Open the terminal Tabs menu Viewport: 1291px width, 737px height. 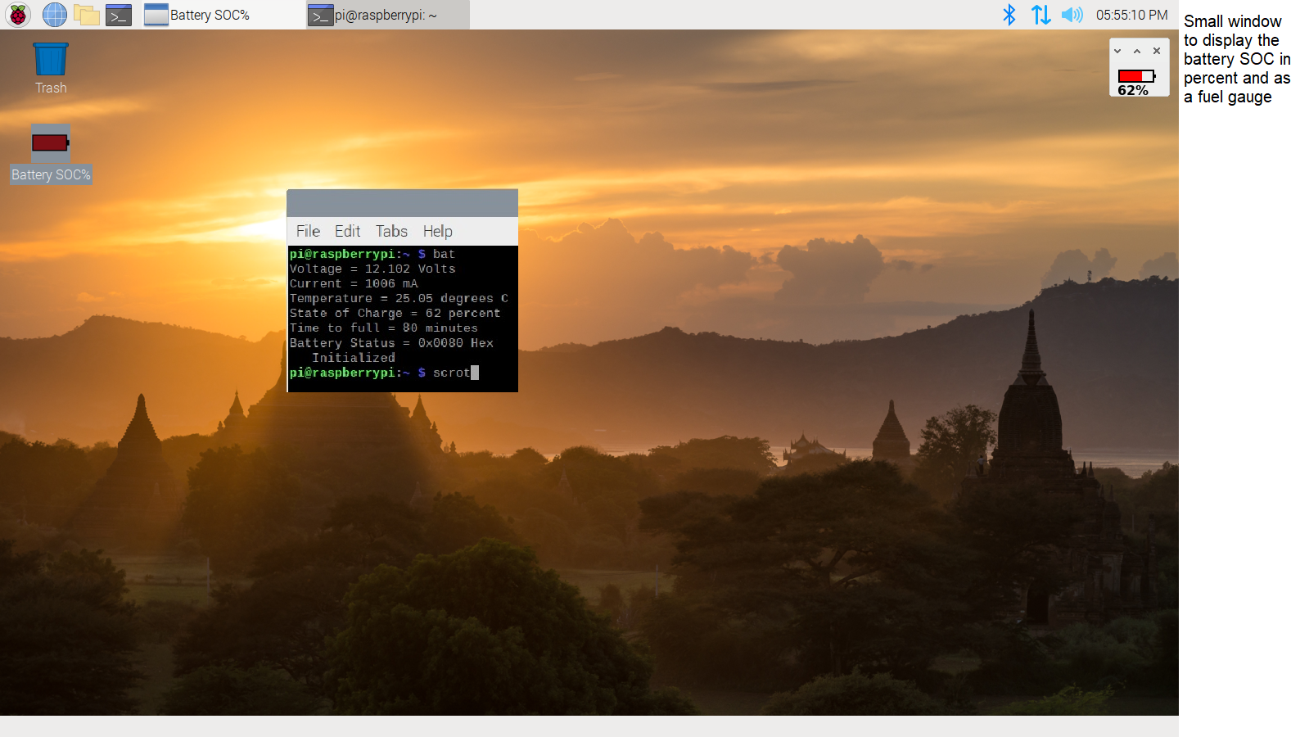click(391, 232)
